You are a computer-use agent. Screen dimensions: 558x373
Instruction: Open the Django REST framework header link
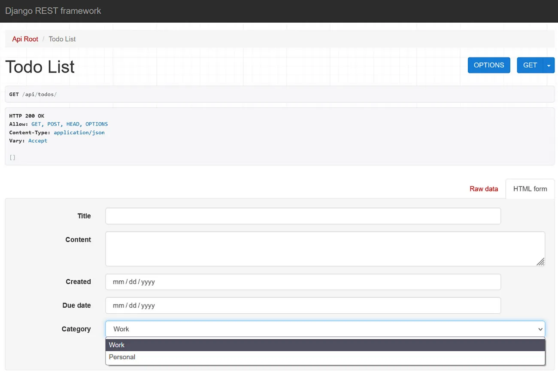[53, 11]
